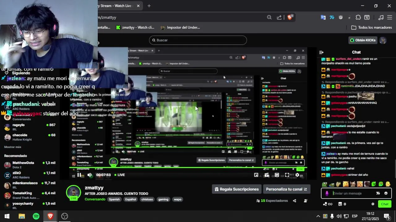Open clip creation icon in player
396x222 pixels.
pyautogui.click(x=267, y=175)
